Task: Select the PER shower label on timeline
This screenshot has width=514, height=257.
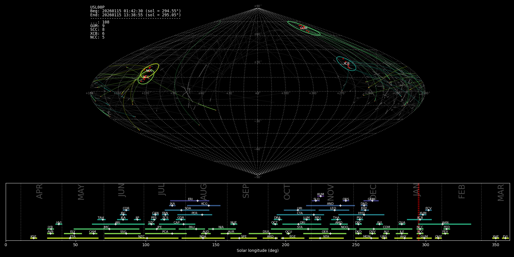Action: 194,213
